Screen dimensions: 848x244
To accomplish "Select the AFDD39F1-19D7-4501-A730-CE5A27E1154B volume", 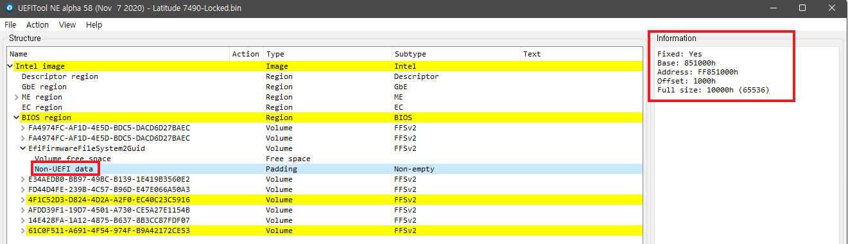I will tap(324, 210).
